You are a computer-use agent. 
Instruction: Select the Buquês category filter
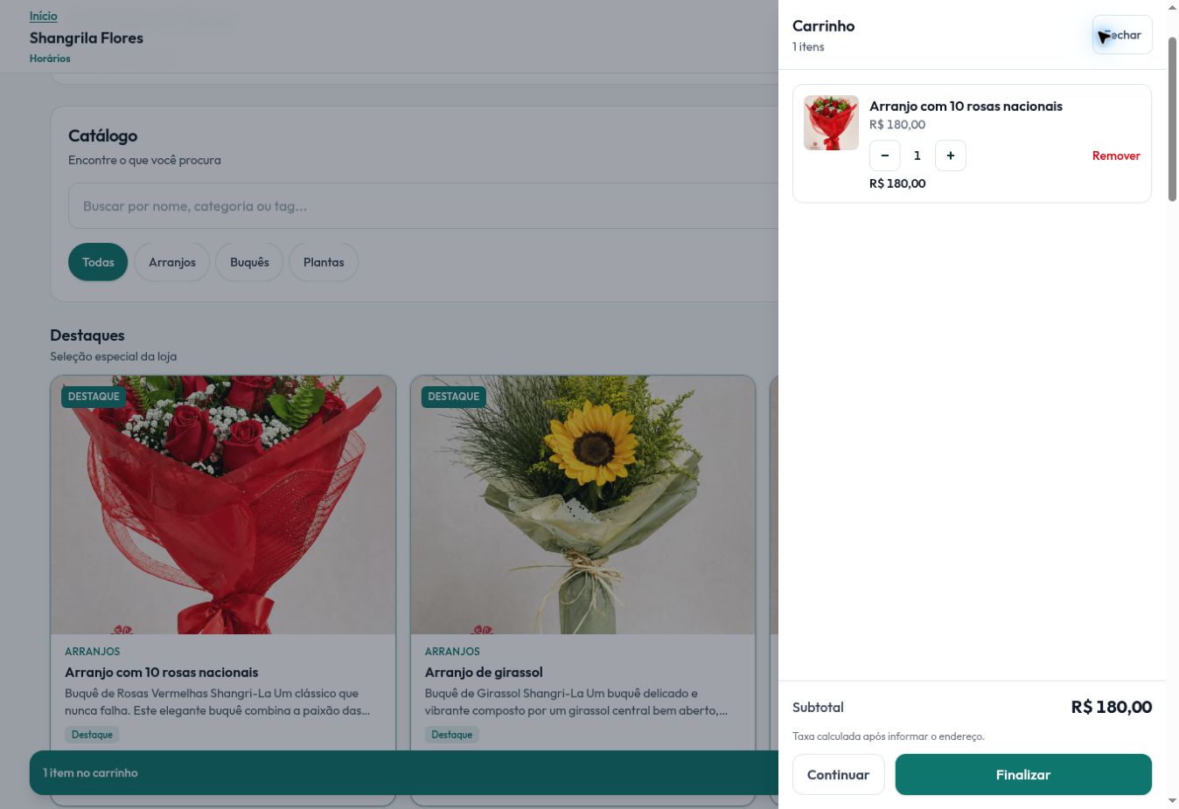coord(249,262)
